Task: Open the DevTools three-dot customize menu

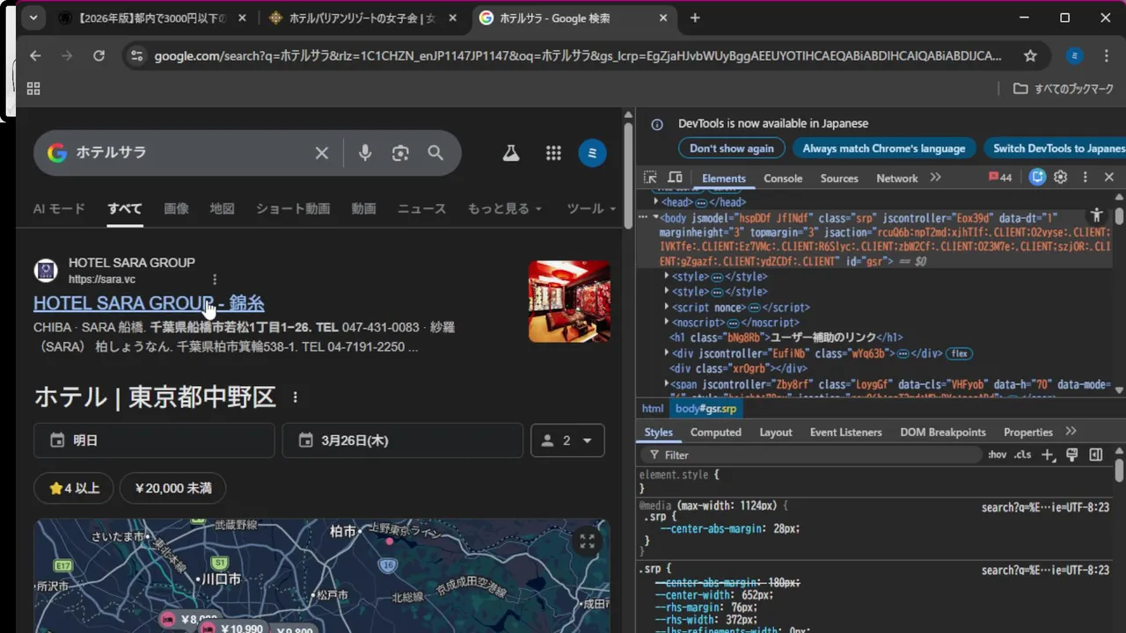Action: click(1086, 178)
